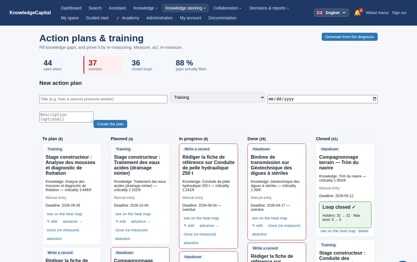Abandon the Géotechnique des digues handover plan
The height and width of the screenshot is (262, 417).
pyautogui.click(x=259, y=234)
